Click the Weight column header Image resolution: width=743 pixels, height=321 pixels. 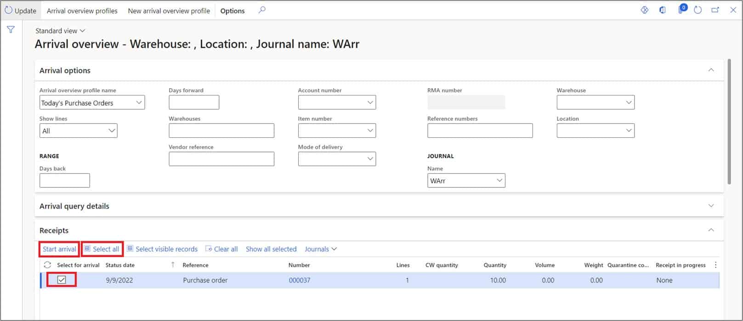594,265
